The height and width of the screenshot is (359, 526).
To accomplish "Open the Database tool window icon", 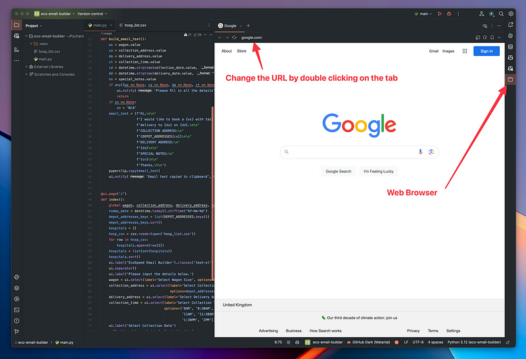I will [x=510, y=47].
